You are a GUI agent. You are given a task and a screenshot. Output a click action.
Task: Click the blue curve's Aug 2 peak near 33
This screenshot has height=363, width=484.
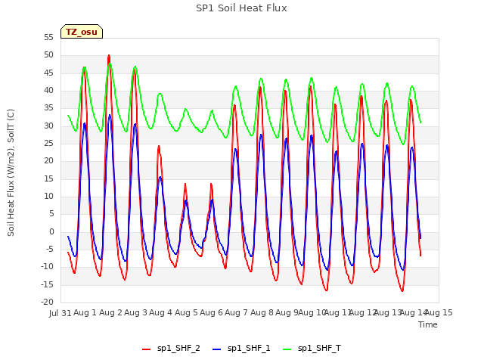click(110, 116)
